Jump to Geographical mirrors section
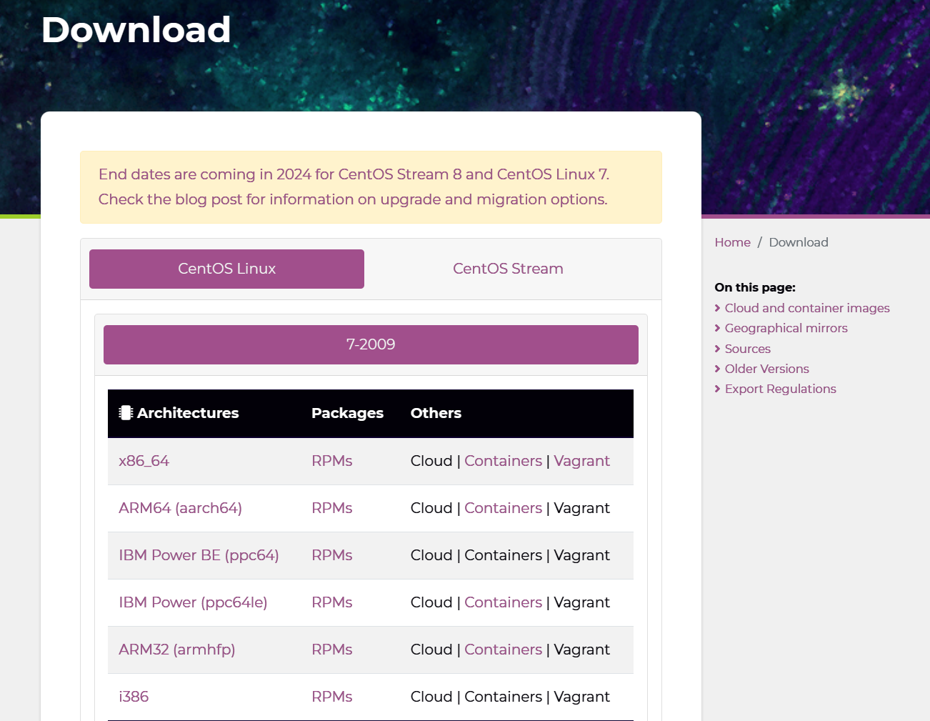Viewport: 930px width, 721px height. 786,328
